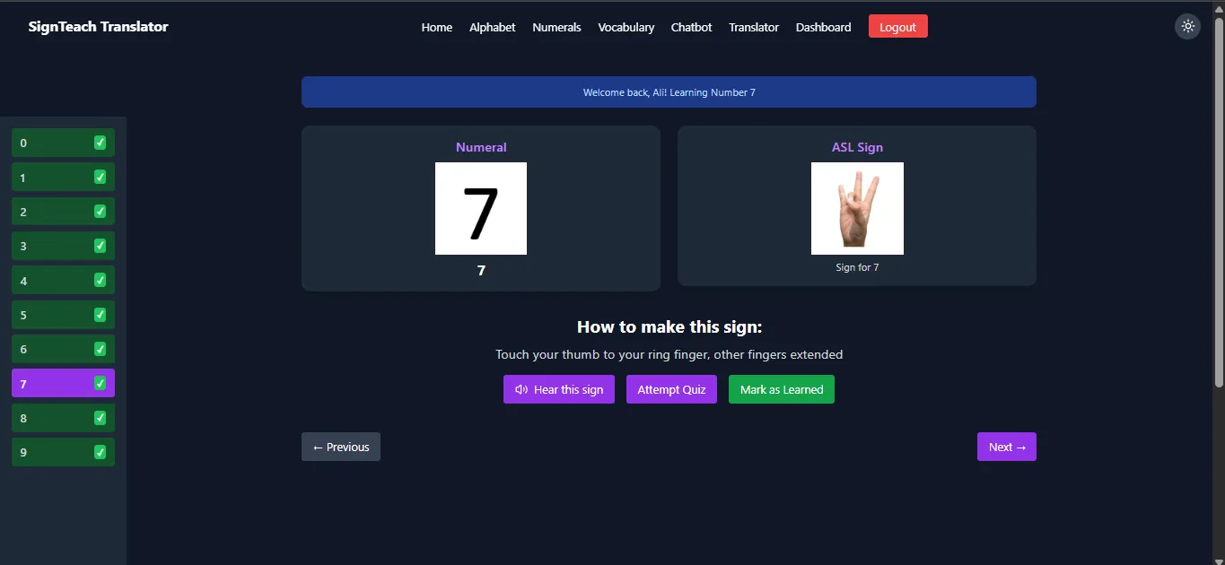Select number 1 in the sidebar
This screenshot has width=1225, height=565.
(x=63, y=178)
